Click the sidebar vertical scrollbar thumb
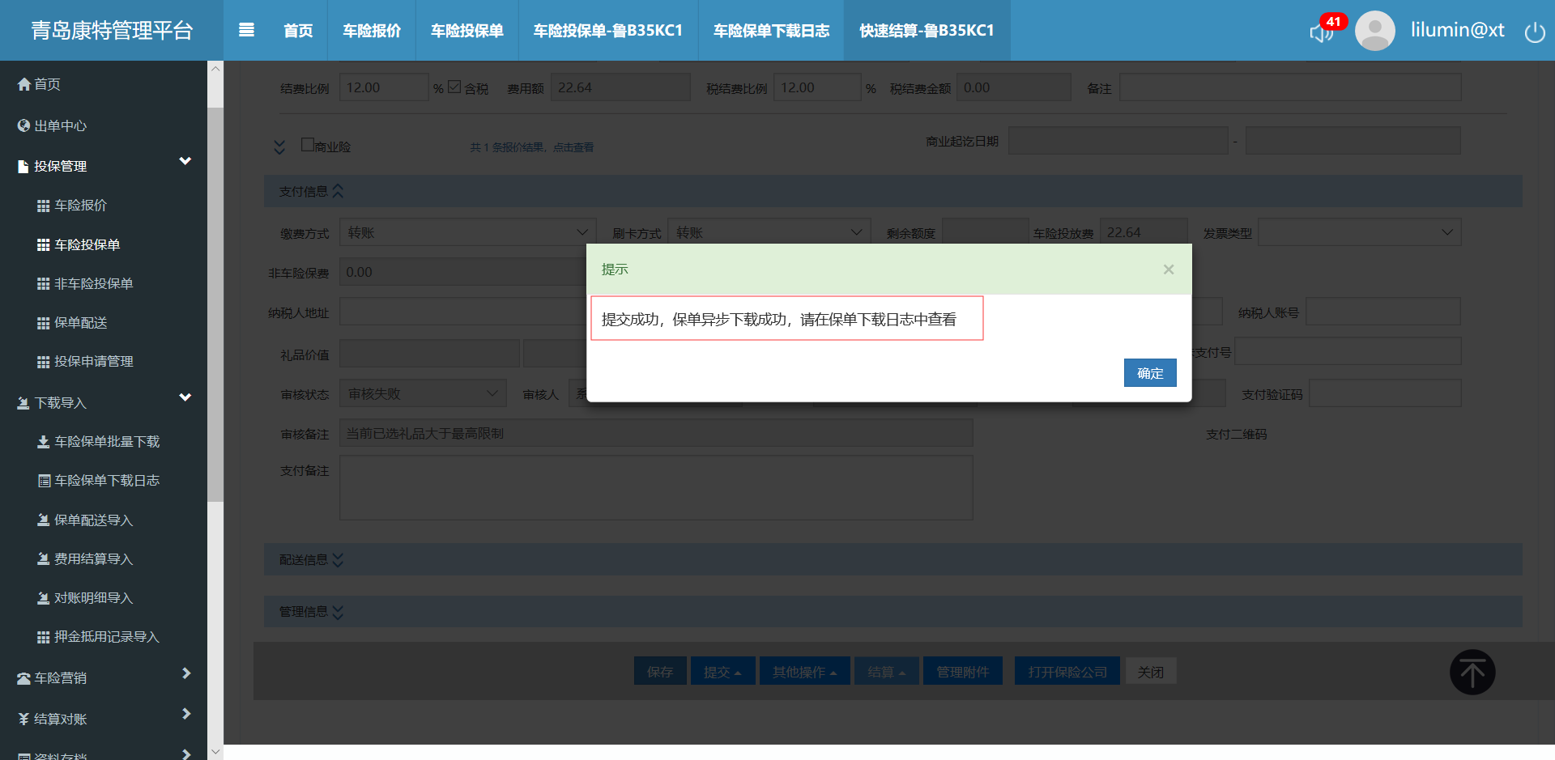Viewport: 1555px width, 760px height. pyautogui.click(x=215, y=304)
